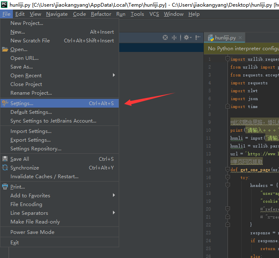Expand Line Separators submenu arrow
The width and height of the screenshot is (279, 258).
pyautogui.click(x=114, y=213)
